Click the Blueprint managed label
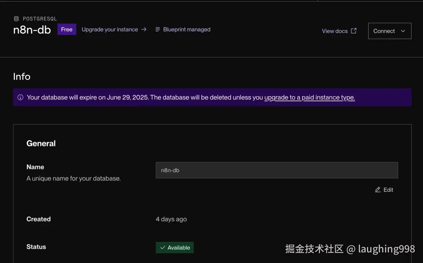The width and height of the screenshot is (423, 263). click(187, 29)
